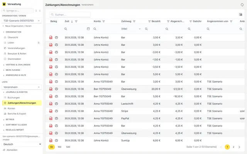Print receipt for -3,50 € row
Image resolution: width=247 pixels, height=154 pixels.
click(x=56, y=67)
